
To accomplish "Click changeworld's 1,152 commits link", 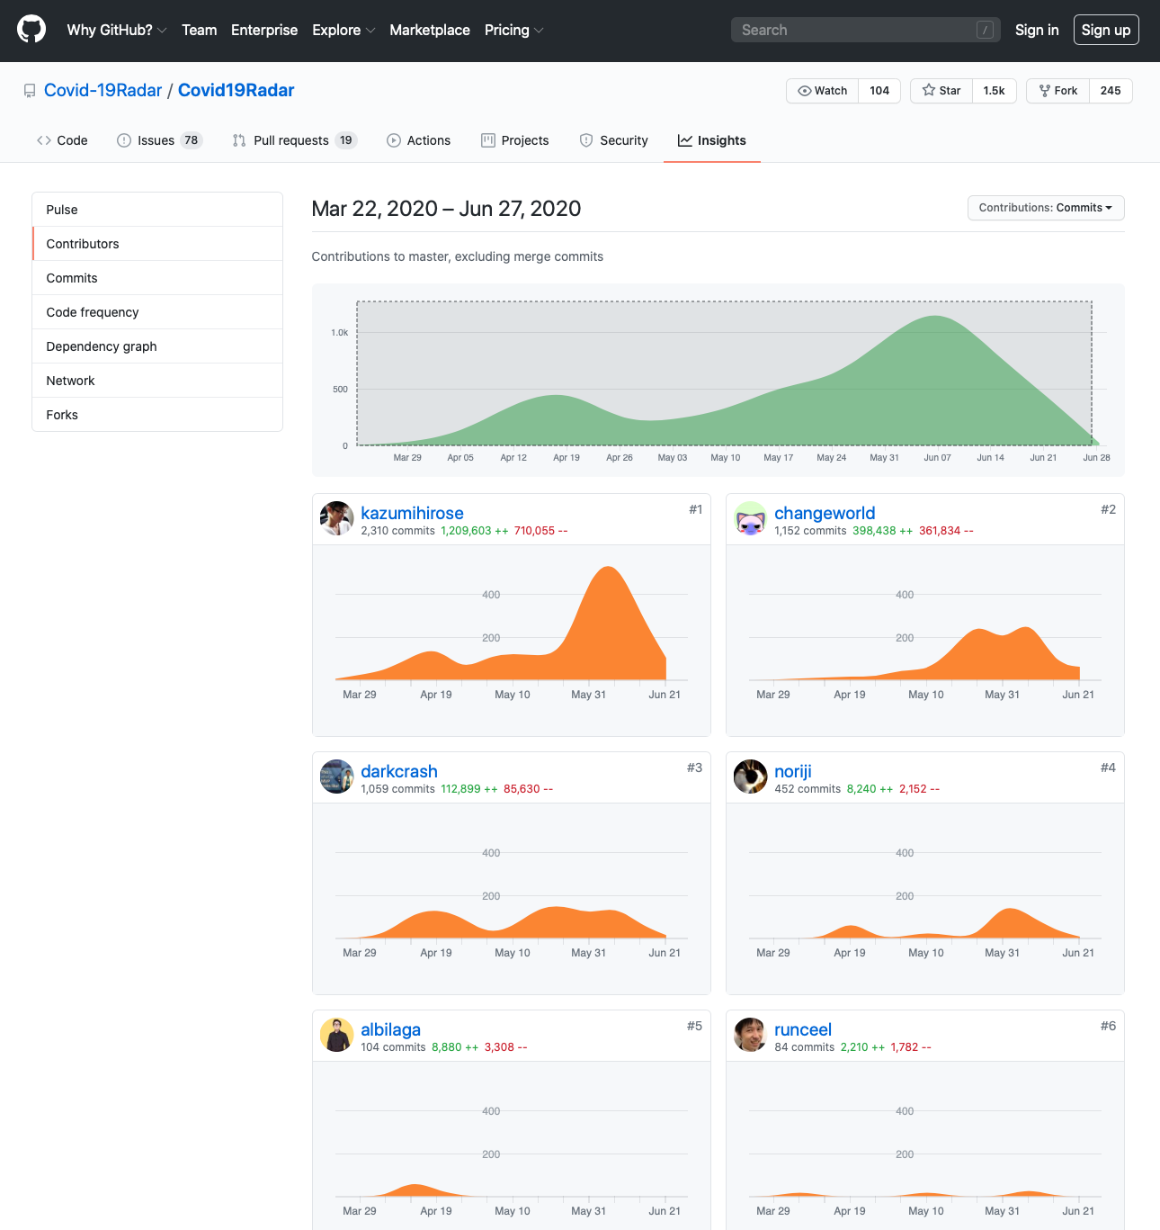I will point(810,531).
